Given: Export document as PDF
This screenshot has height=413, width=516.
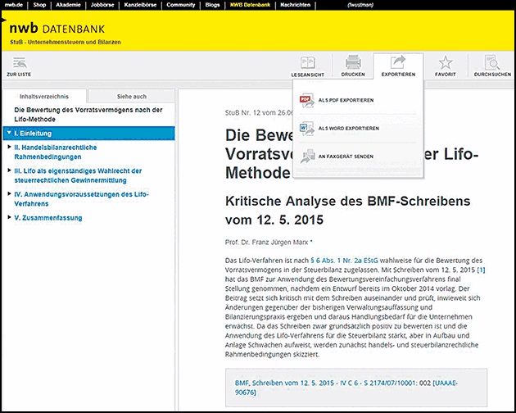Looking at the screenshot, I should [346, 100].
